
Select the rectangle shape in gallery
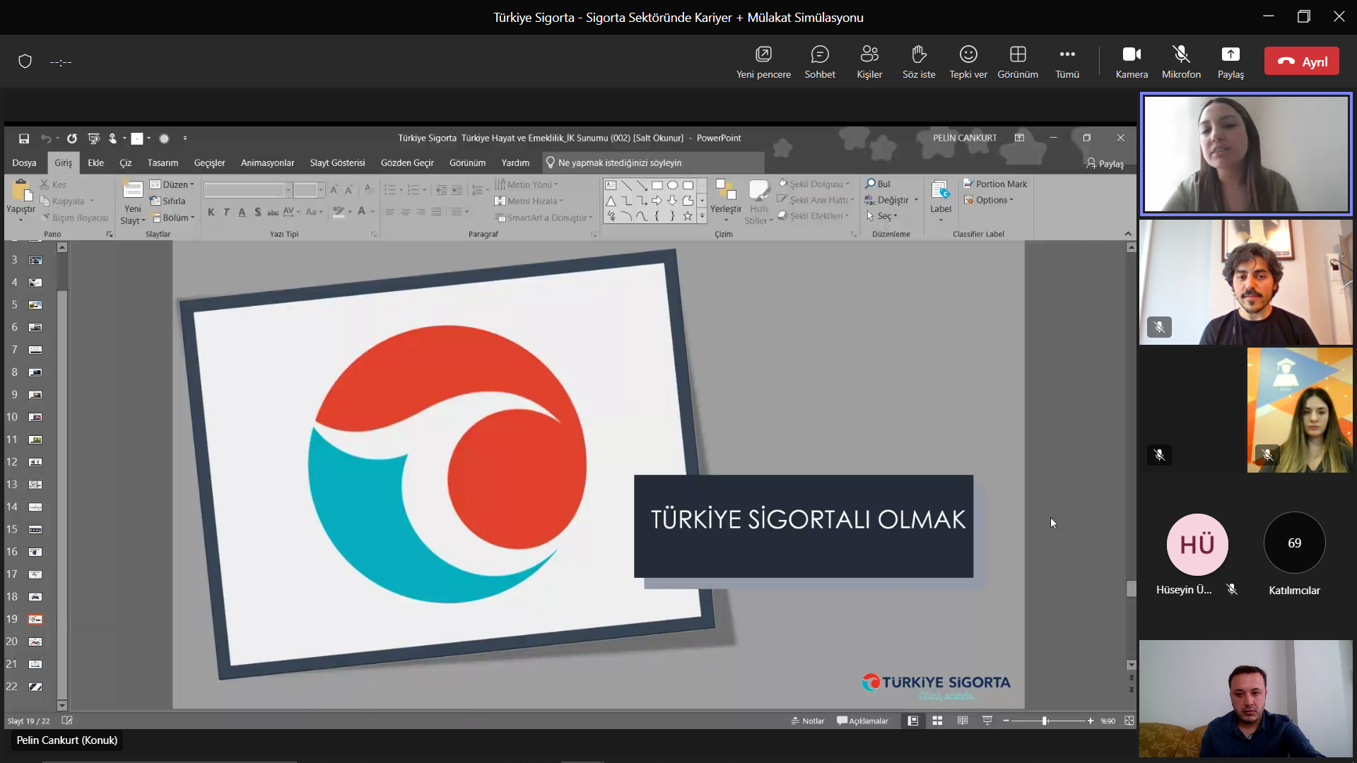[657, 185]
